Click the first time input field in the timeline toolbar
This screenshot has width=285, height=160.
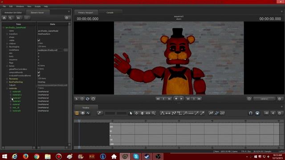(110, 113)
